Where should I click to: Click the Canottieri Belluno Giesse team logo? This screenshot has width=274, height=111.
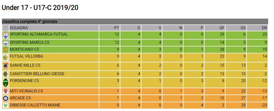[5, 74]
